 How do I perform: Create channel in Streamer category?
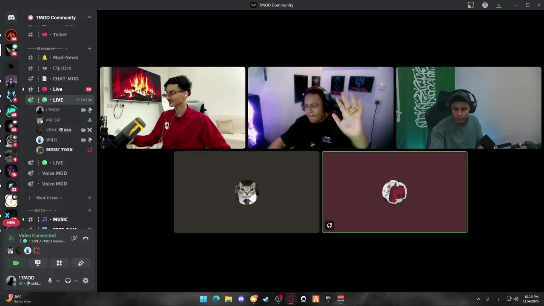(x=90, y=48)
